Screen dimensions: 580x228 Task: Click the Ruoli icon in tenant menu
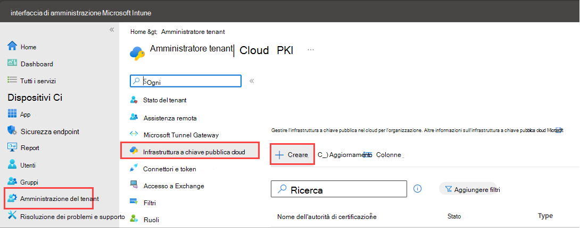tap(134, 219)
